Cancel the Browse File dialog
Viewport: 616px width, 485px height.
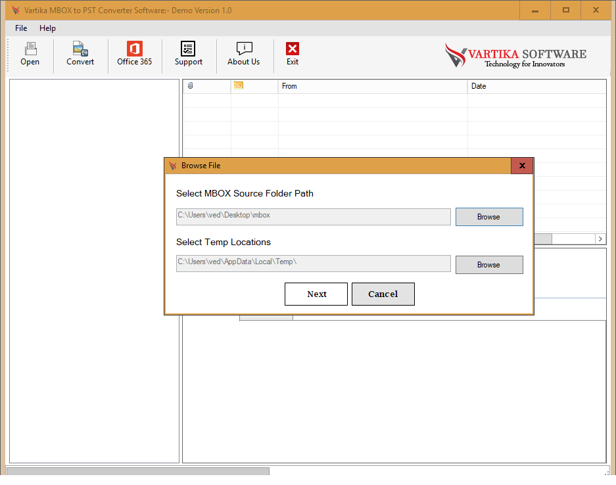(x=383, y=294)
